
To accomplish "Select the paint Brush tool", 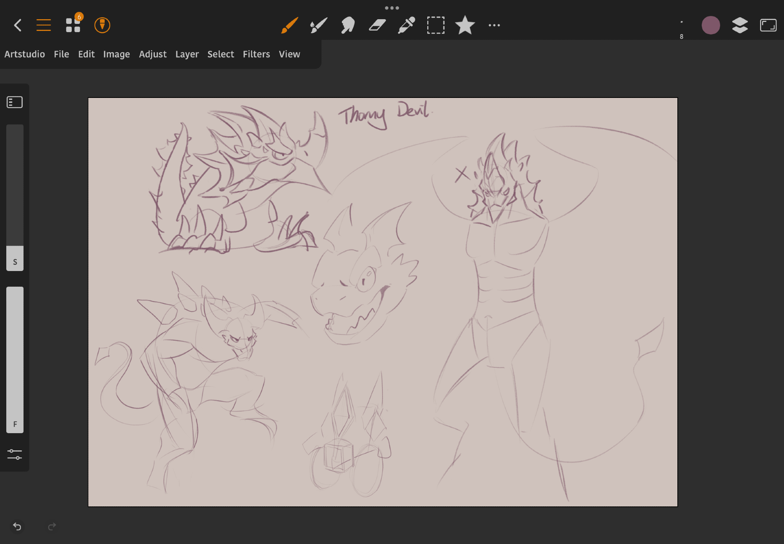I will [289, 25].
